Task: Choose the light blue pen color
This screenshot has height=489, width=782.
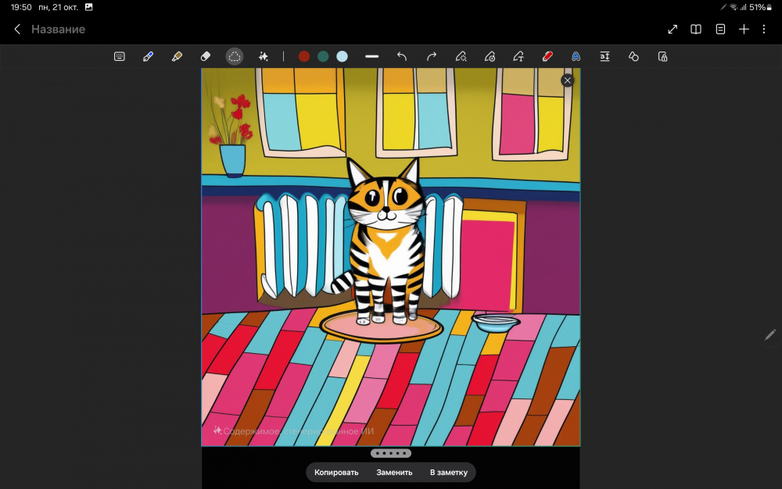Action: (x=343, y=57)
